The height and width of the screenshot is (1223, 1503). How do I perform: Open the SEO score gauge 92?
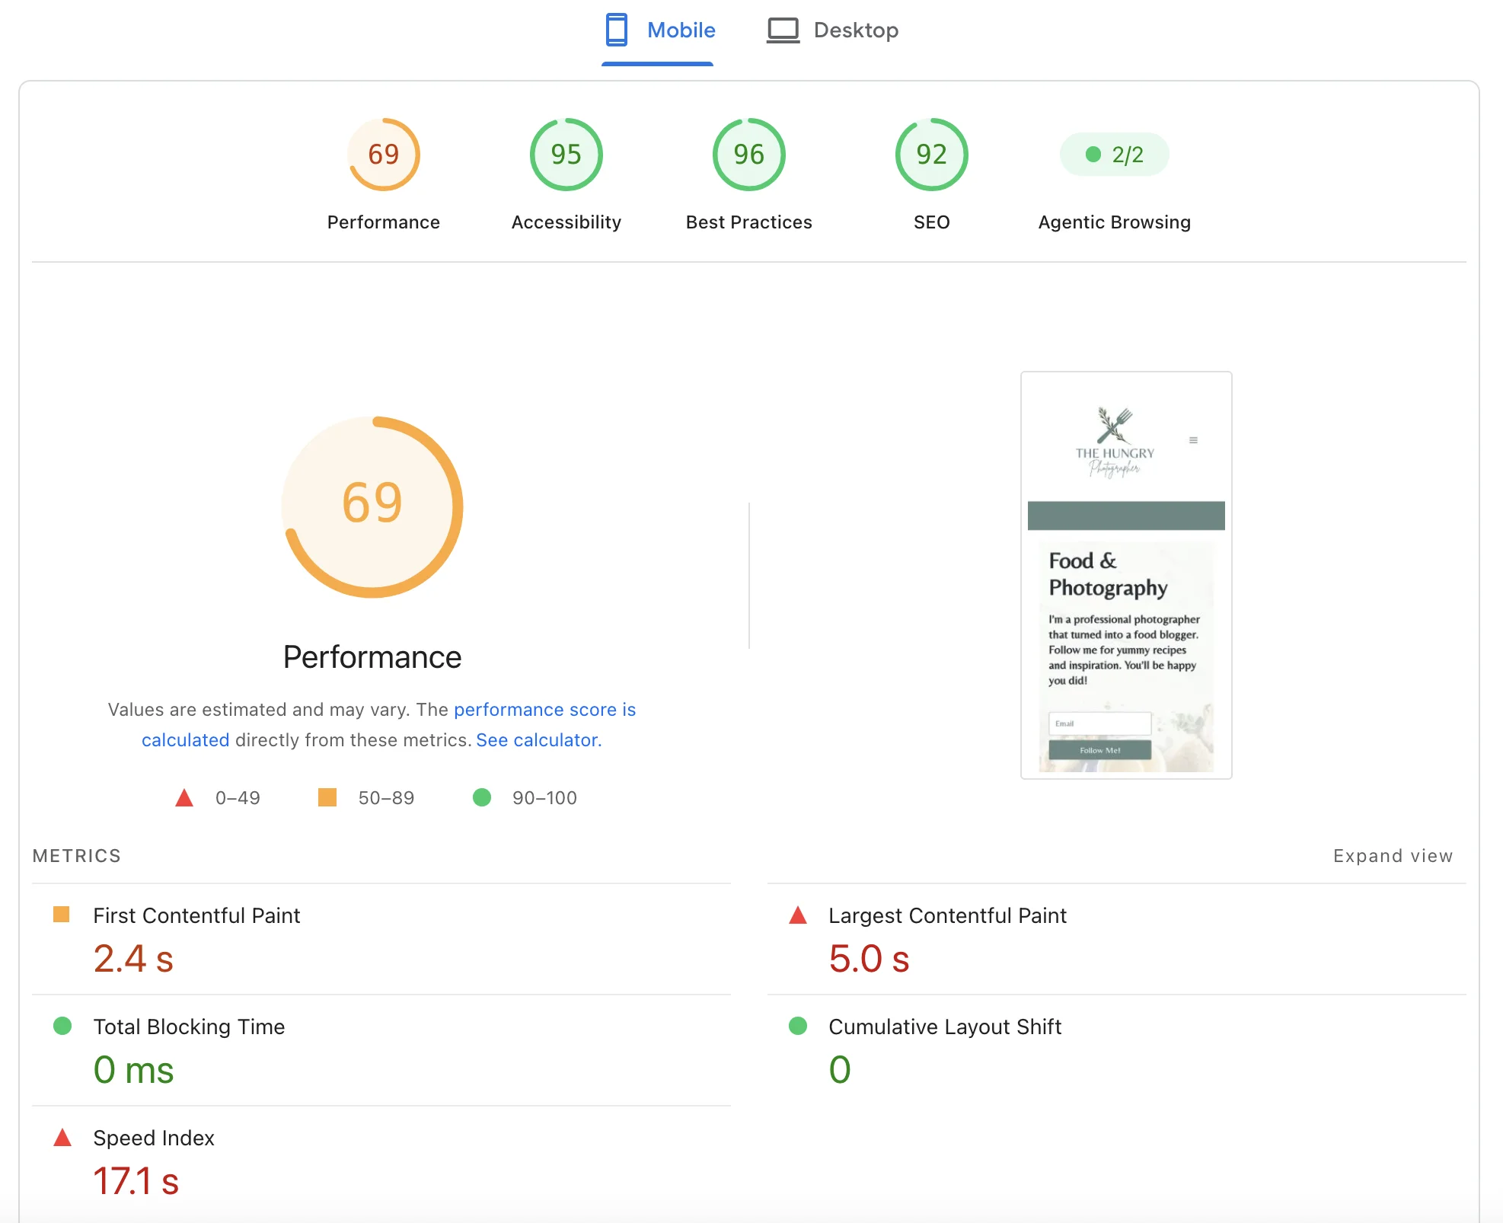(932, 155)
